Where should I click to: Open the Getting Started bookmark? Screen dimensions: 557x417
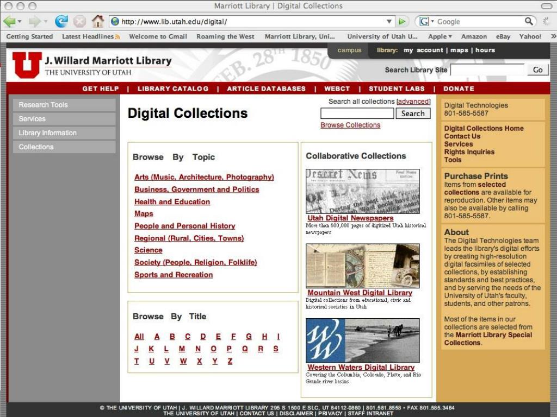(x=29, y=36)
